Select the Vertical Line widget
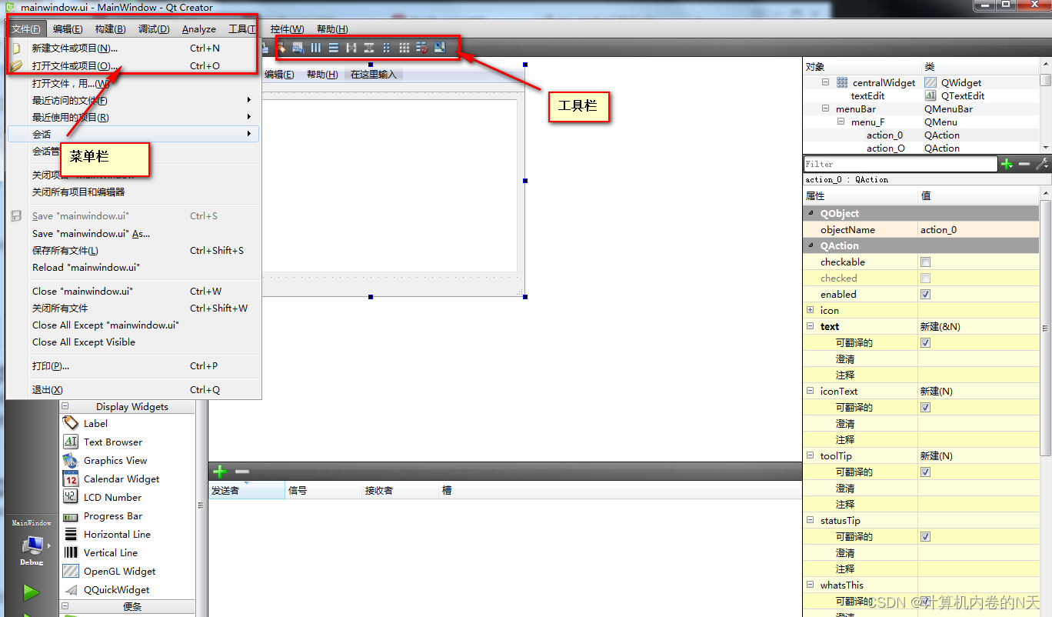 (x=110, y=552)
